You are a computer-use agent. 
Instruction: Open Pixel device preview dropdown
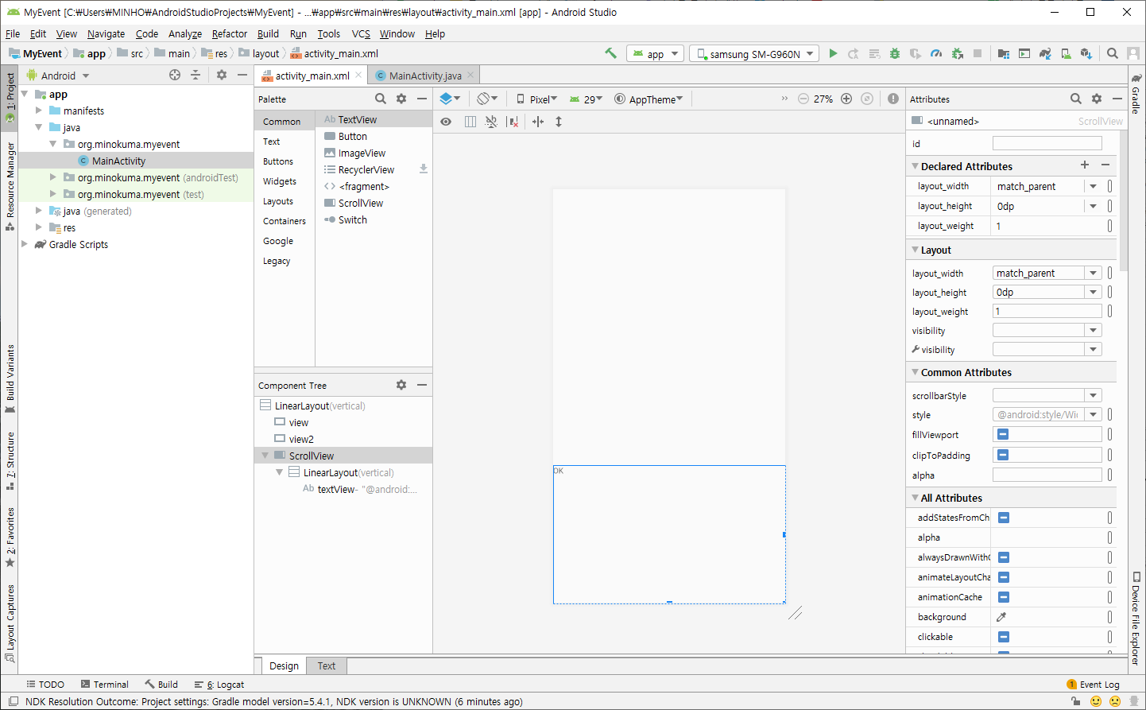[x=536, y=99]
